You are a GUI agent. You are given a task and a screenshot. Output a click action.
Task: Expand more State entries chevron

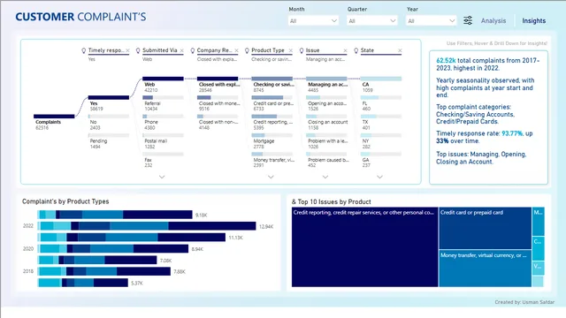(379, 177)
